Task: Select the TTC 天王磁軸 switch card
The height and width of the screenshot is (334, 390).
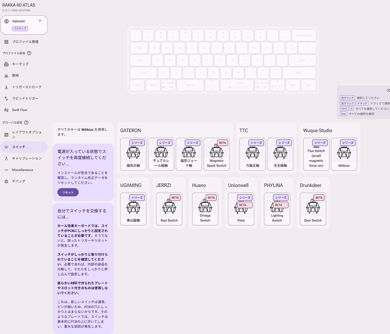Action: 280,154
